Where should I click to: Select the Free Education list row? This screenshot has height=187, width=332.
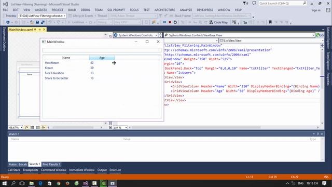[x=102, y=73]
